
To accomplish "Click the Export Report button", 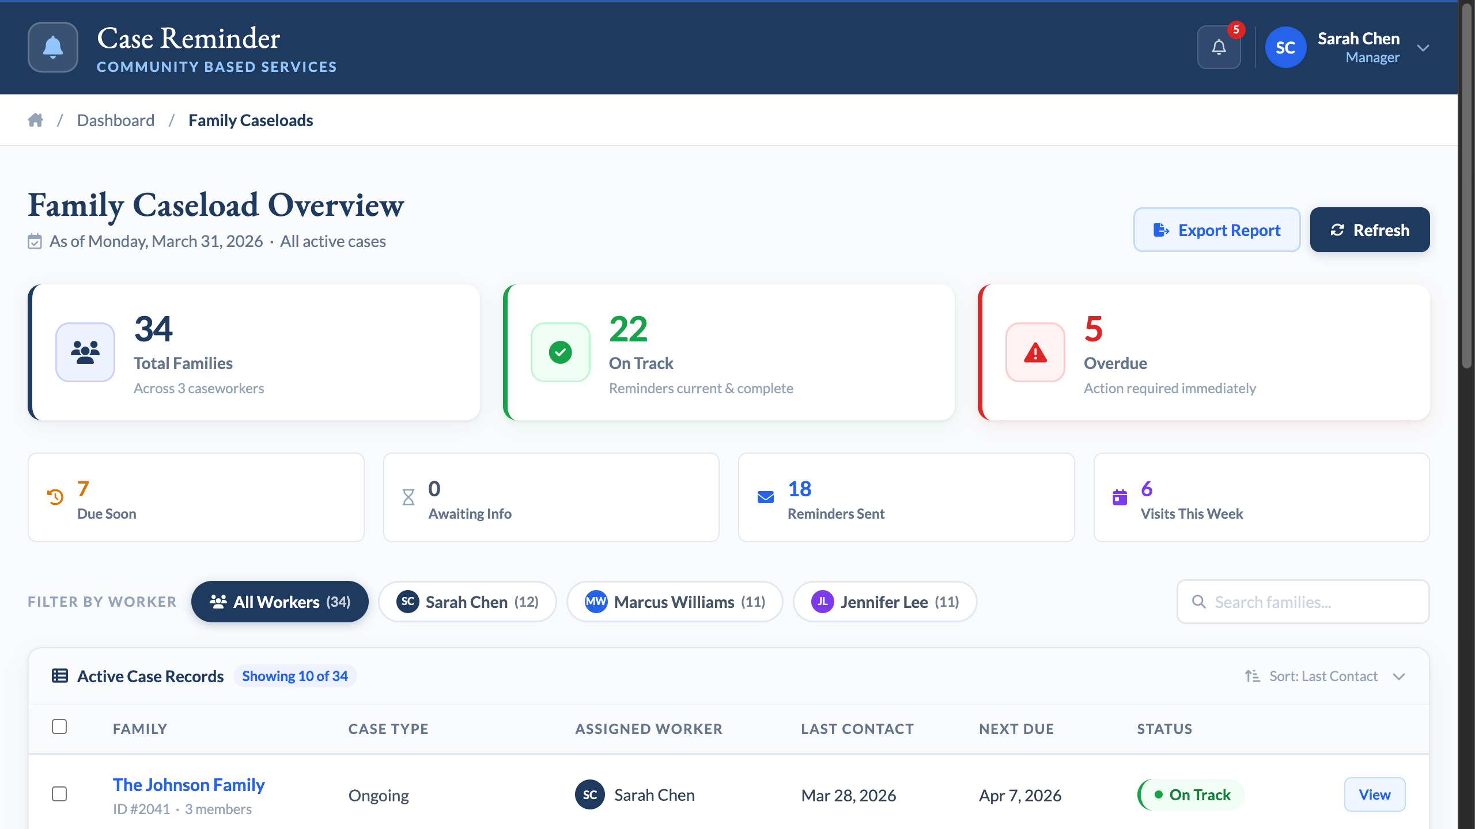I will point(1217,230).
